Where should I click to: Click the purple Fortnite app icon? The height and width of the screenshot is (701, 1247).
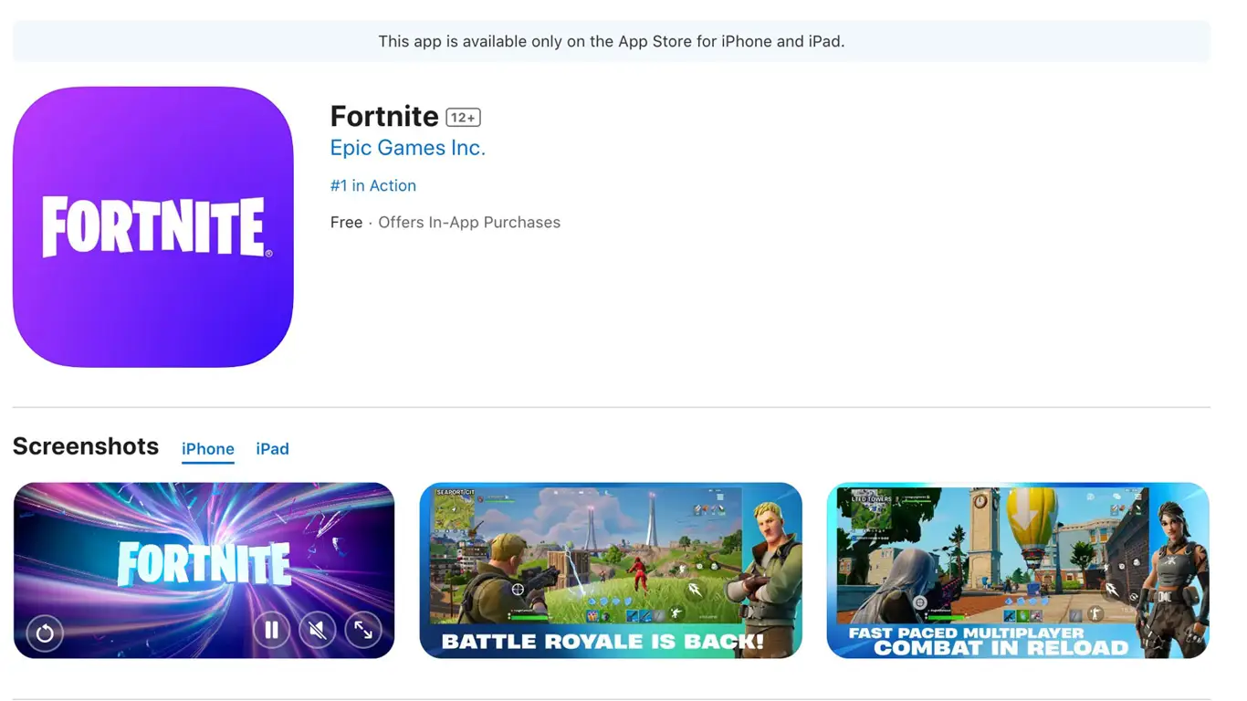[152, 227]
